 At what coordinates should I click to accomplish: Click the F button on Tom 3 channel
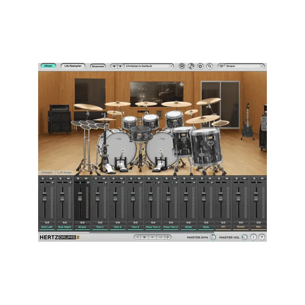pyautogui.click(x=141, y=183)
